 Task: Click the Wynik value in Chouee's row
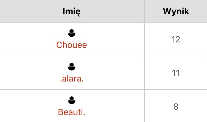coord(176,39)
